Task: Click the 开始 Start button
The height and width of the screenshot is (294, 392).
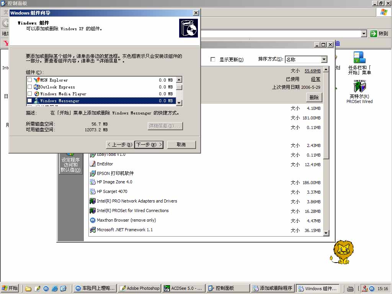Action: coord(10,289)
